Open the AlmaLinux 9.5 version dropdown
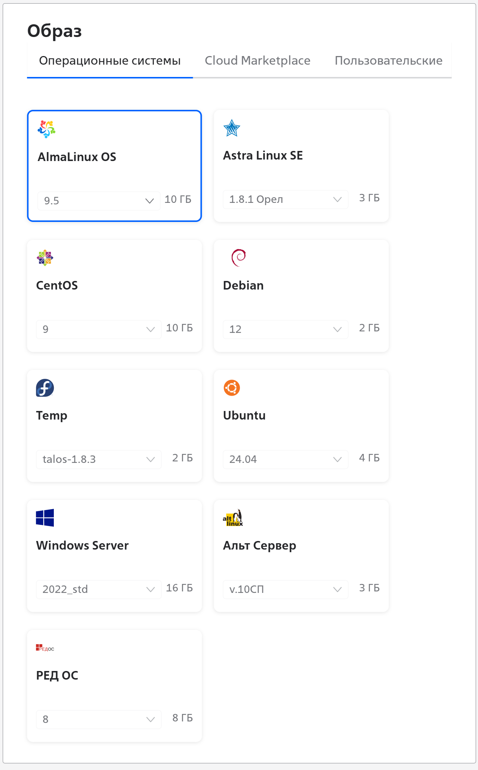 [x=99, y=201]
